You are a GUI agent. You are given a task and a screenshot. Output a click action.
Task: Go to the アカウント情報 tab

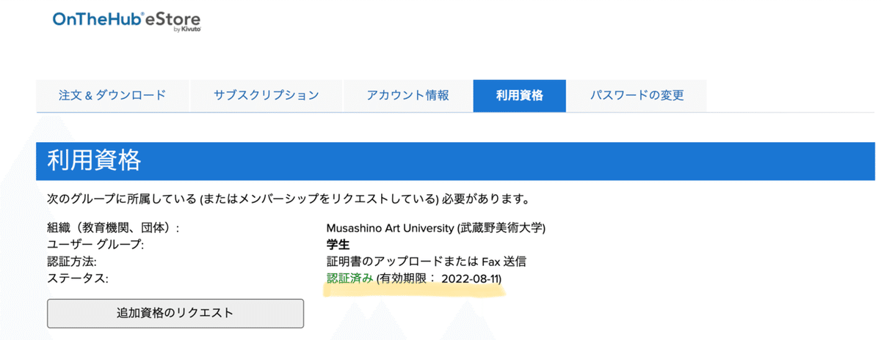(x=407, y=95)
